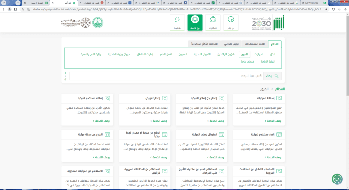Screen dimensions: 349x190
Task: Click the page vertical scrollbar thumb
Action: pos(348,56)
